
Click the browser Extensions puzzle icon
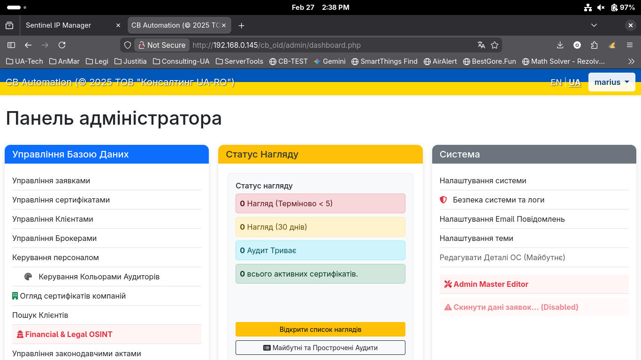(x=594, y=45)
